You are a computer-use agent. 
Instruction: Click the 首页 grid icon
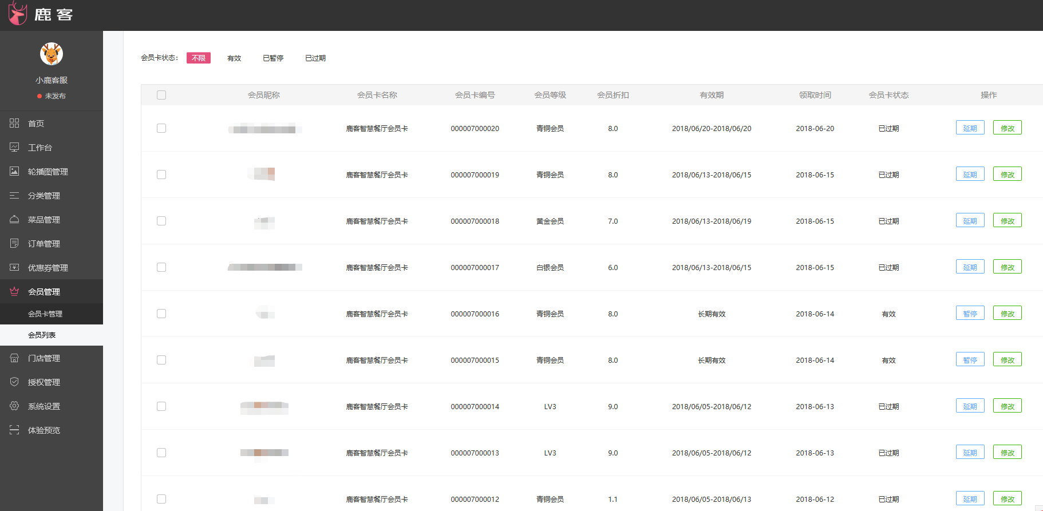click(14, 123)
